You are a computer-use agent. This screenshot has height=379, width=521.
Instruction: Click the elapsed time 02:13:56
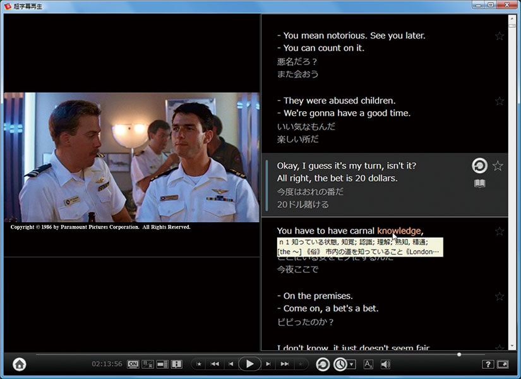107,364
